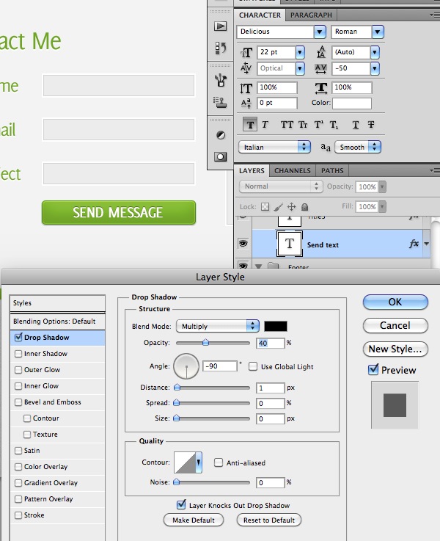
Task: Click the font size icon
Action: 246,53
